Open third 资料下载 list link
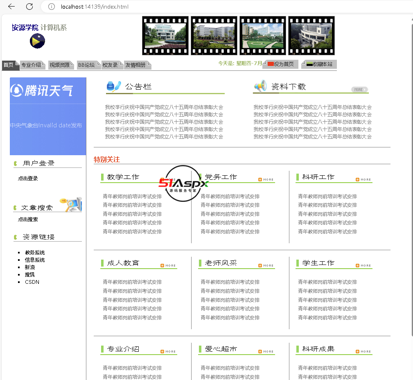Image resolution: width=413 pixels, height=380 pixels. (x=312, y=122)
